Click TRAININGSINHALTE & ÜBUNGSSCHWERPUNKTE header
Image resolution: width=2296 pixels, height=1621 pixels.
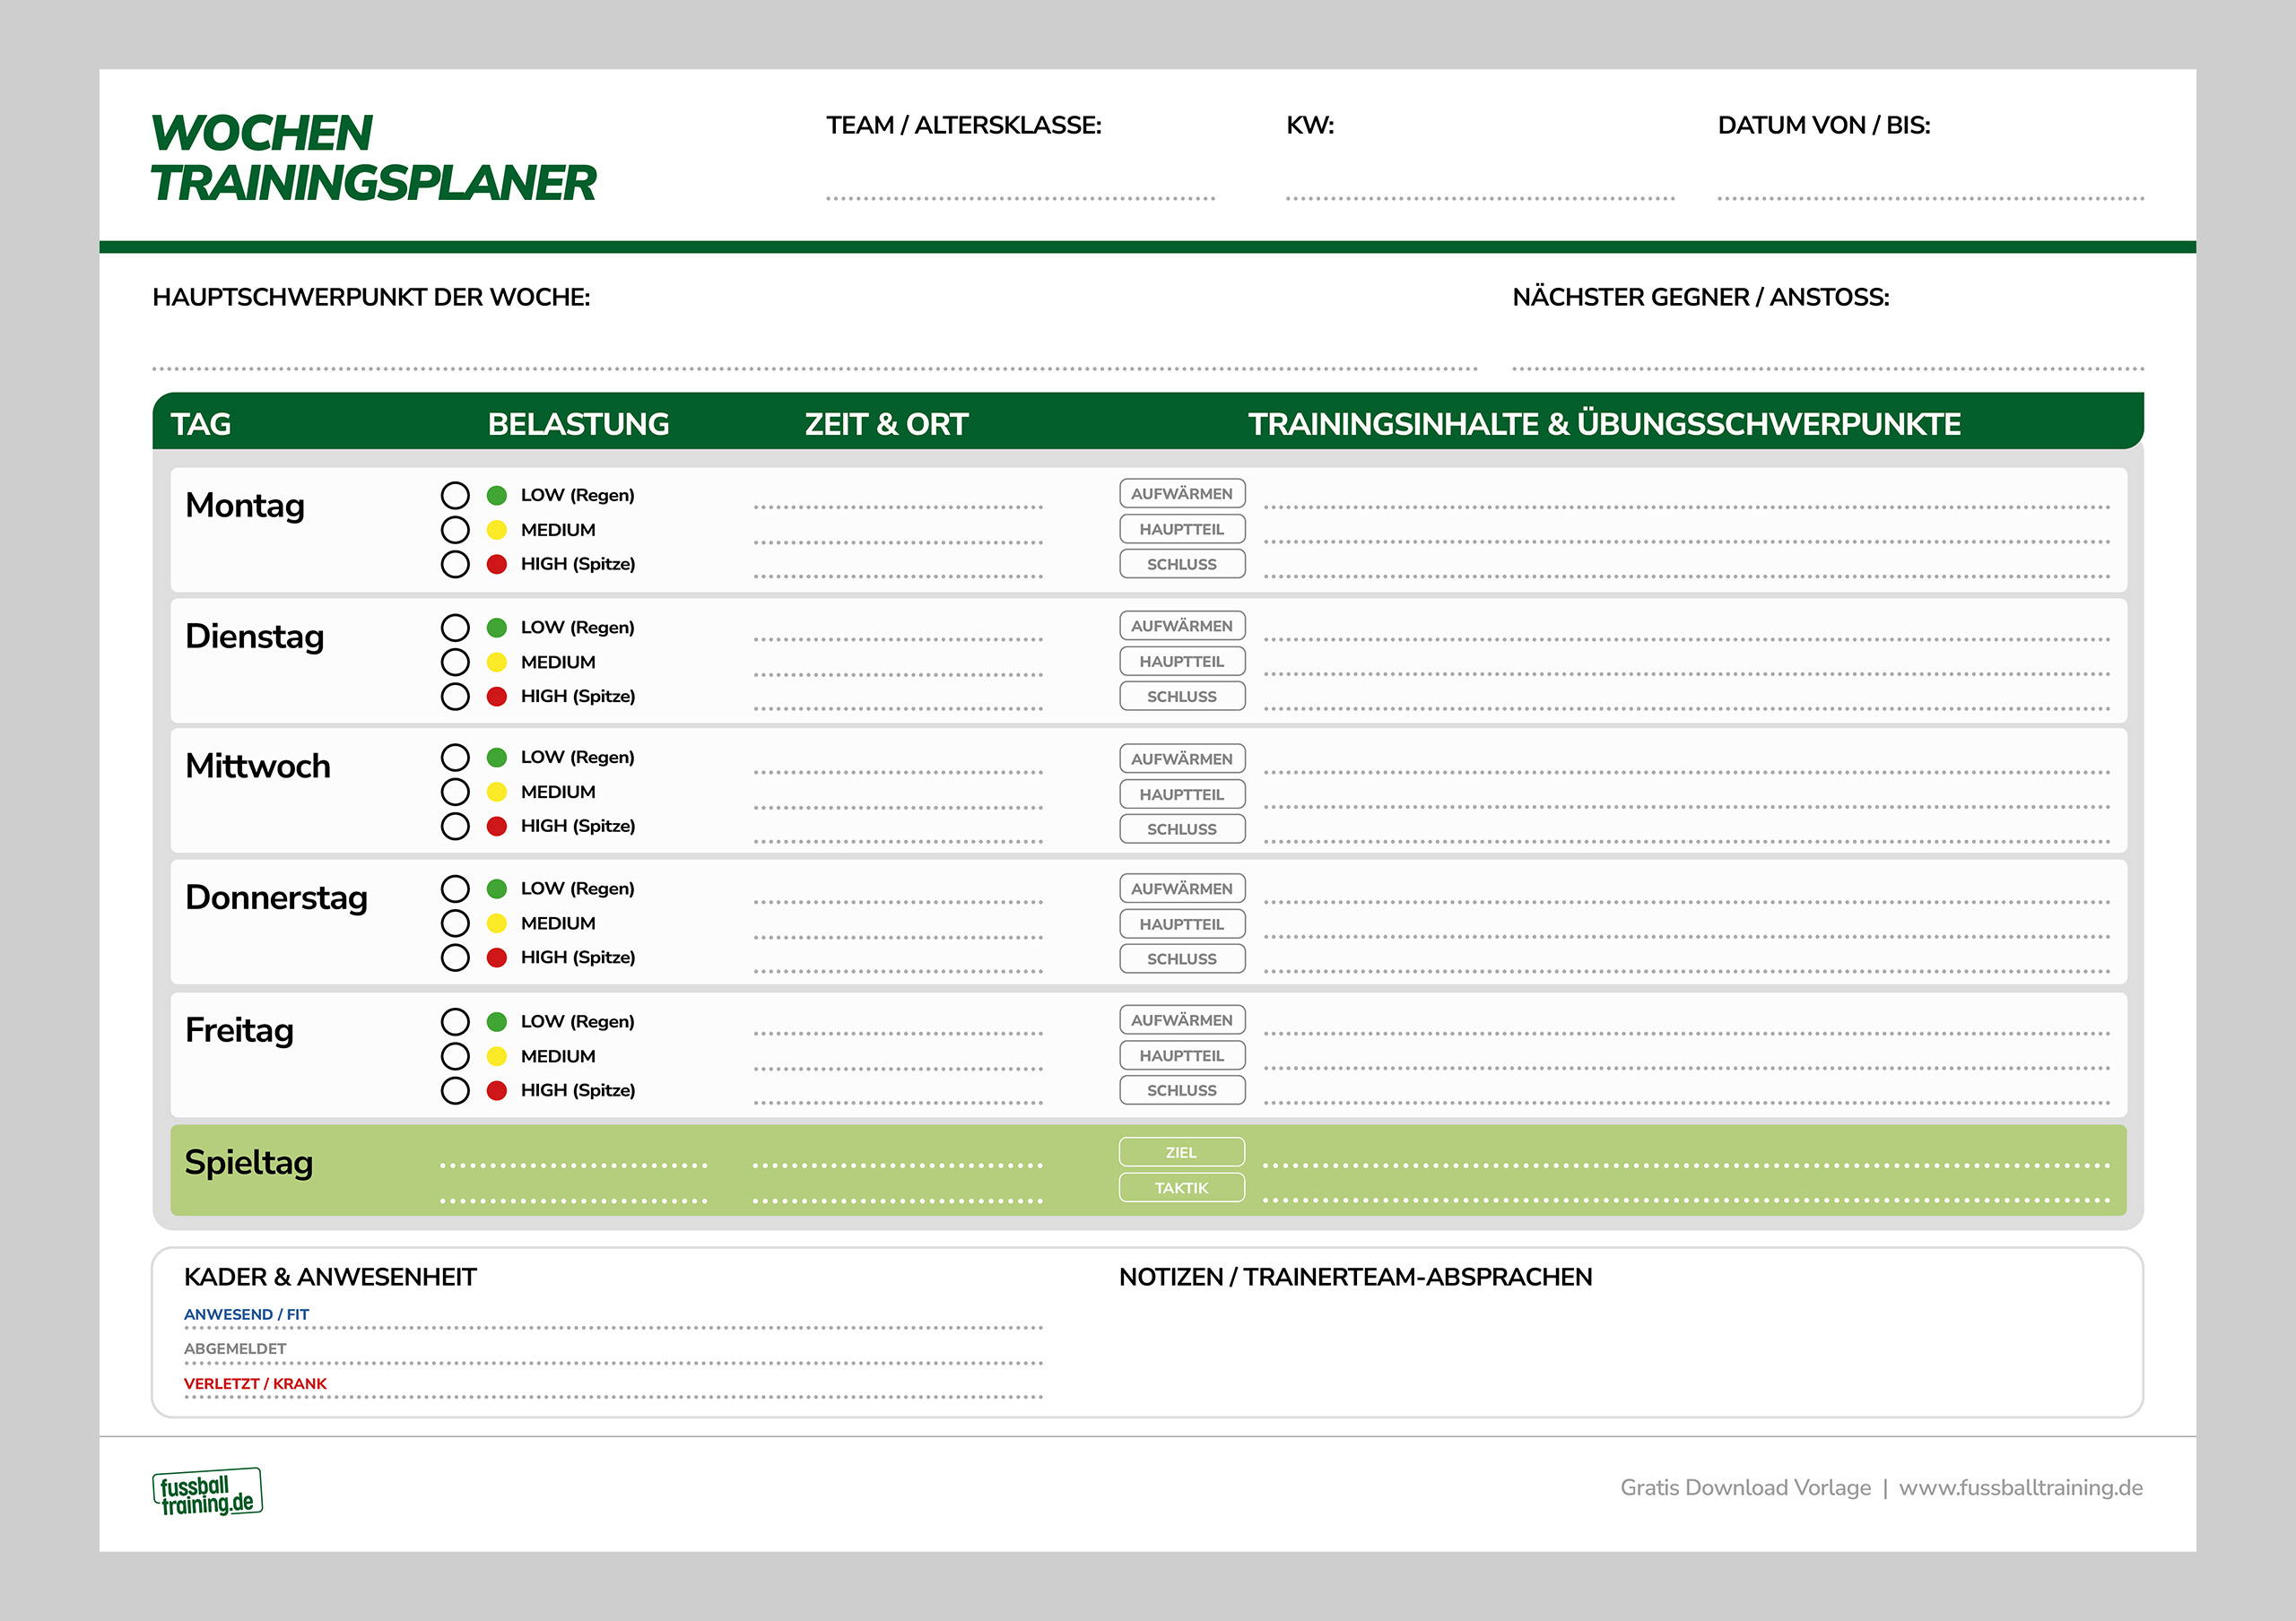1604,424
